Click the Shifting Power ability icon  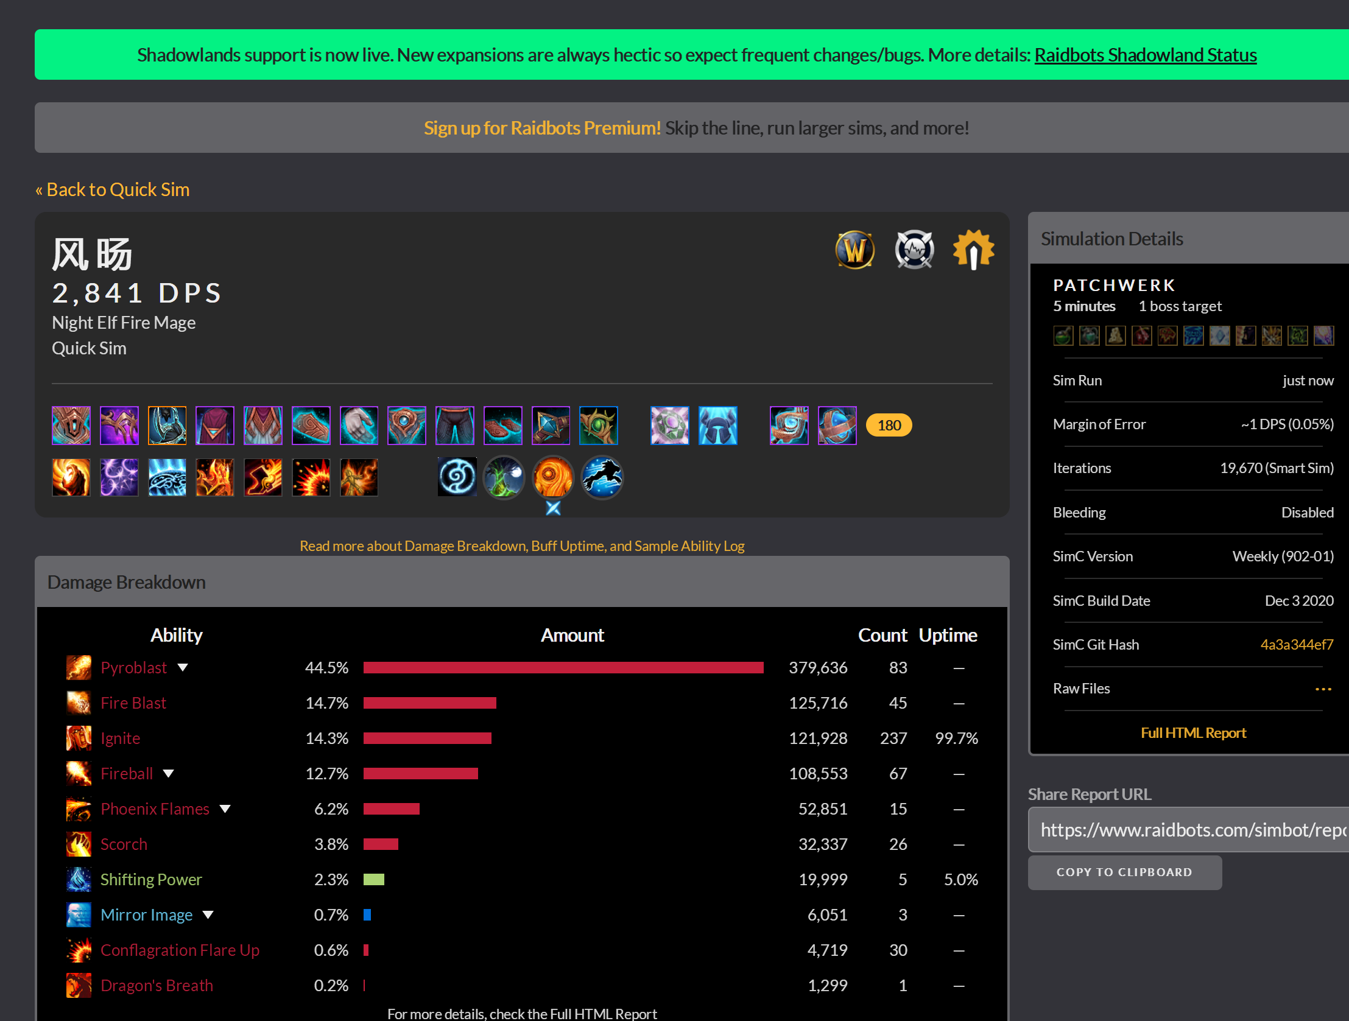click(x=79, y=880)
